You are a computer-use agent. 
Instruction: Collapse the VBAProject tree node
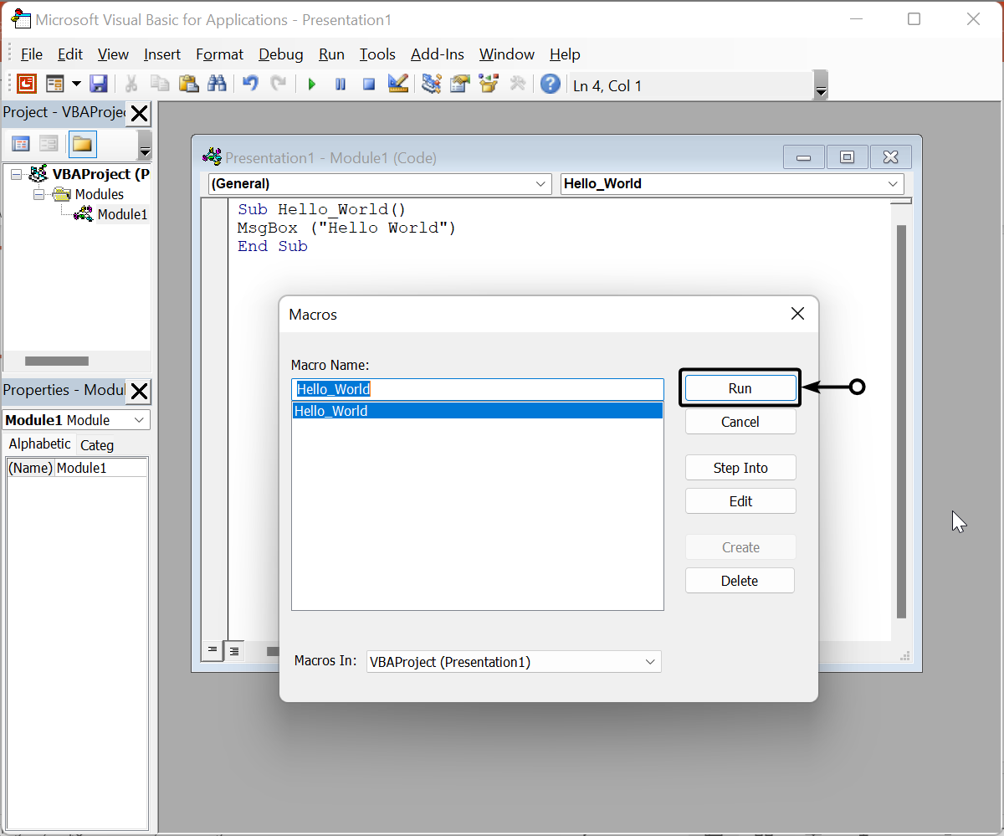click(x=16, y=174)
